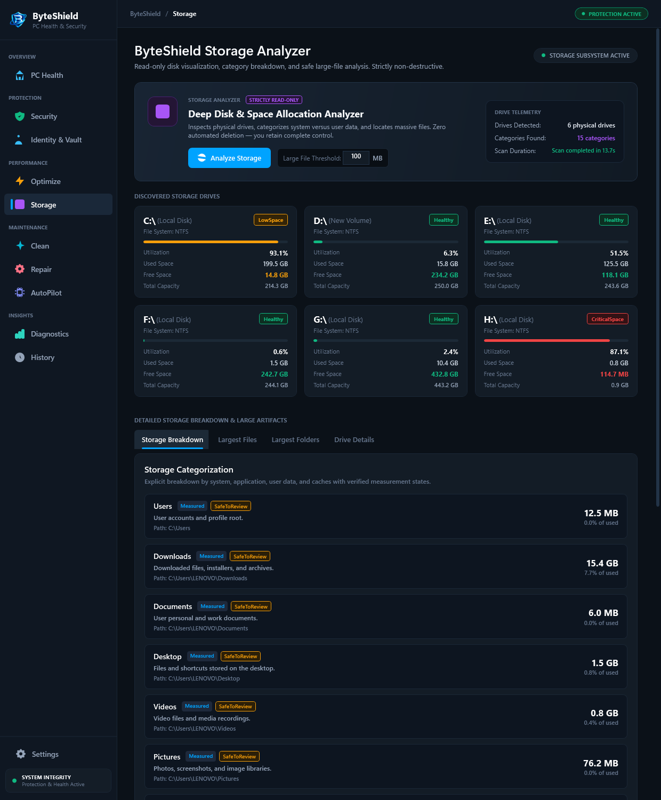Click the green System Integrity status dot
Viewport: 661px width, 800px height.
[x=14, y=781]
